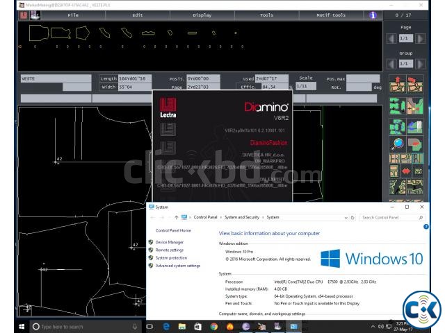Click the volume icon in the system tray
This screenshot has width=445, height=333.
click(381, 327)
